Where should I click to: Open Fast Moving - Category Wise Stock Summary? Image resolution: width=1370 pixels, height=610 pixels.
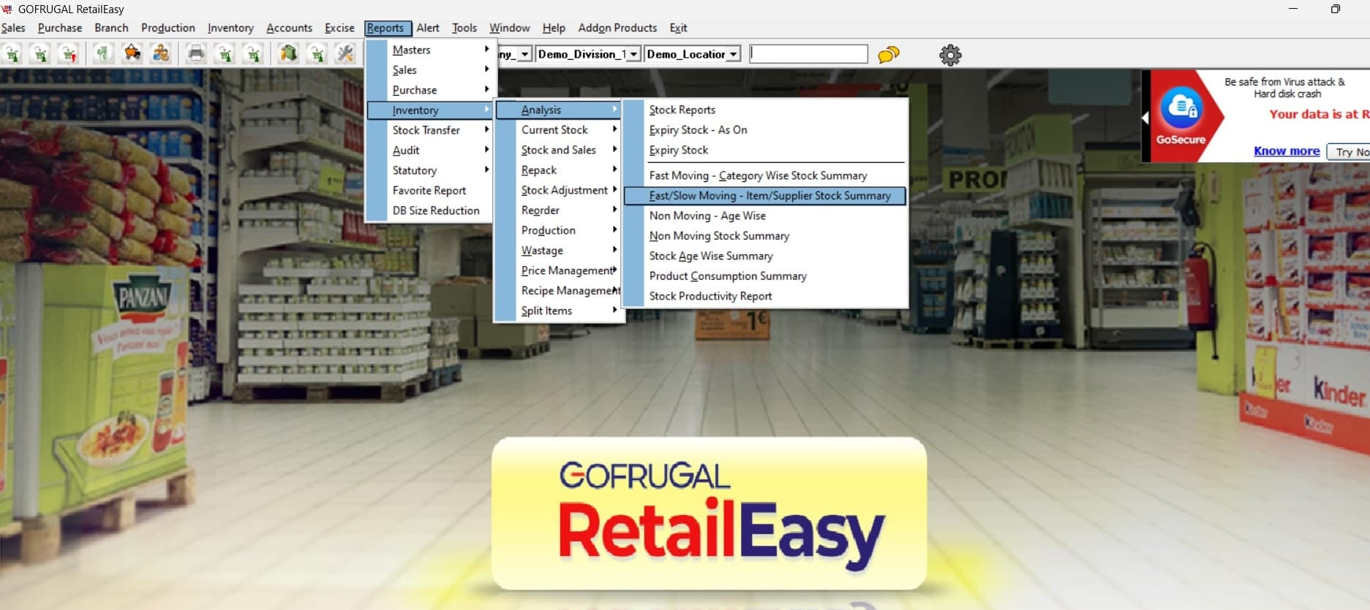(x=765, y=175)
